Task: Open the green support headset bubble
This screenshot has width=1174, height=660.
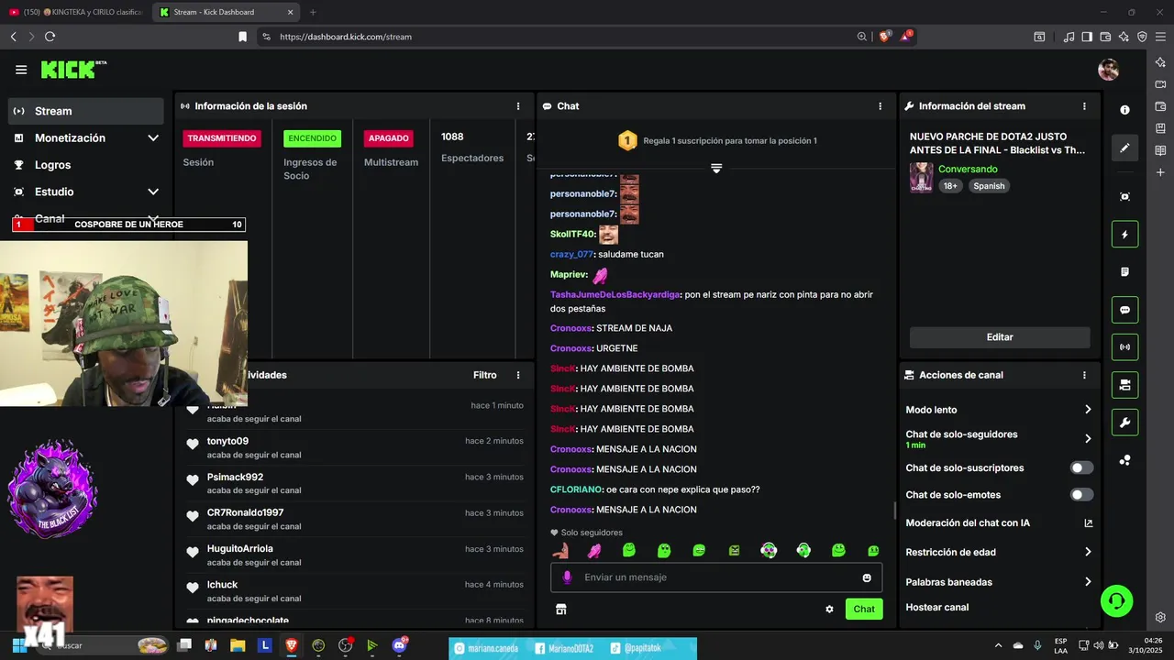Action: coord(1117,601)
